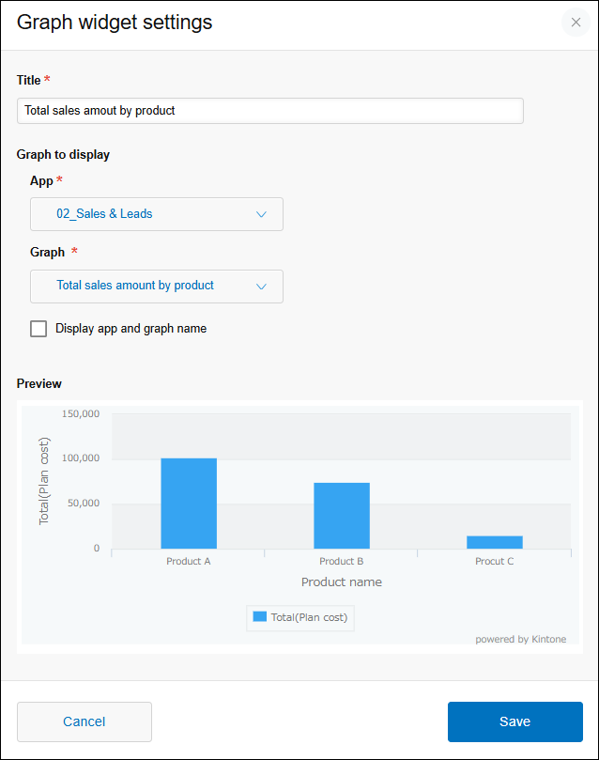This screenshot has width=599, height=760.
Task: Toggle the Total(Plan cost) legend entry
Action: pyautogui.click(x=300, y=617)
